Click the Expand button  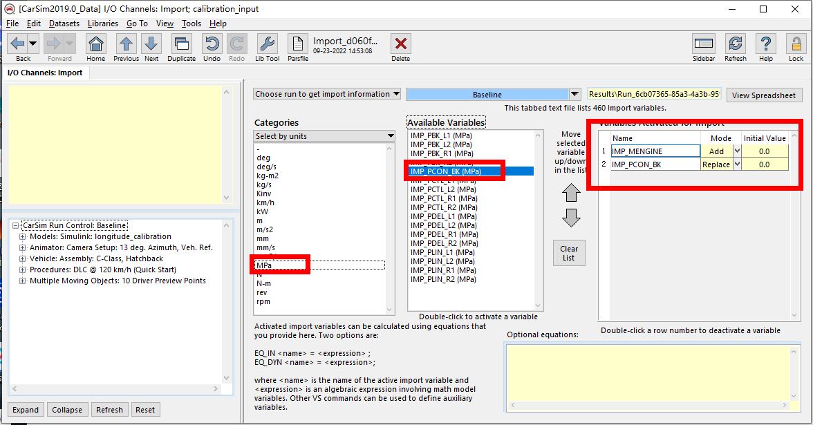26,409
